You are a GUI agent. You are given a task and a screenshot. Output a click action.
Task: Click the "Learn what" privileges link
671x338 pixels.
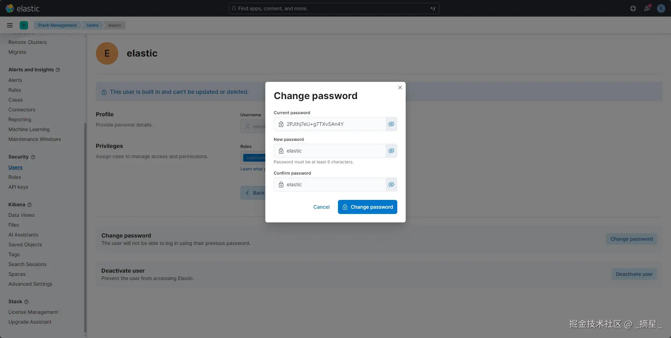(252, 169)
